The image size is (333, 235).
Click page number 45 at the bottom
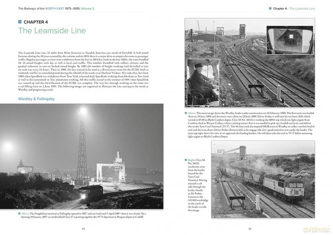pos(250,229)
